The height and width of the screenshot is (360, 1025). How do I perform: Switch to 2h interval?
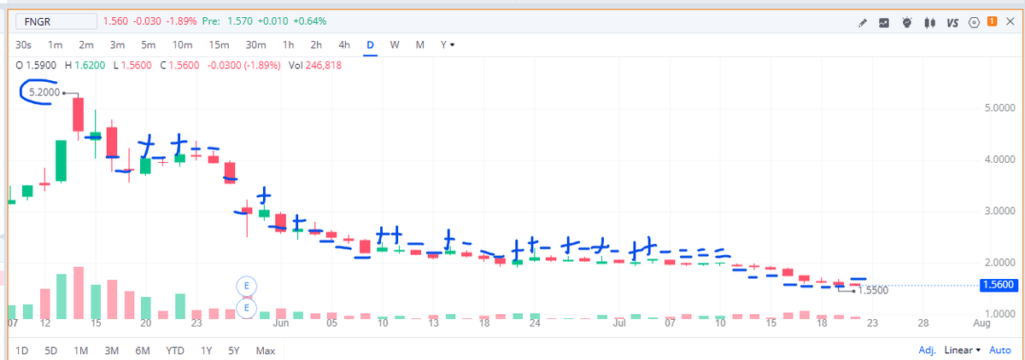316,44
